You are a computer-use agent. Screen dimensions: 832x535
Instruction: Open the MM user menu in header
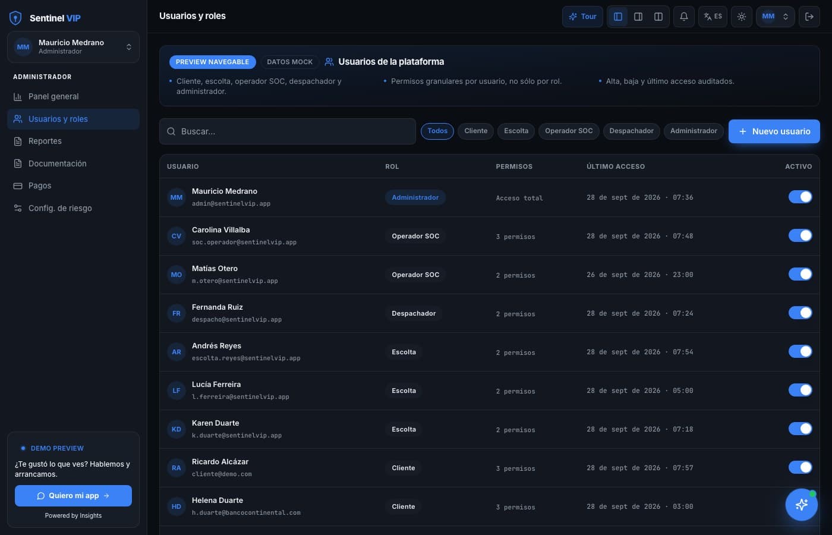pyautogui.click(x=775, y=17)
